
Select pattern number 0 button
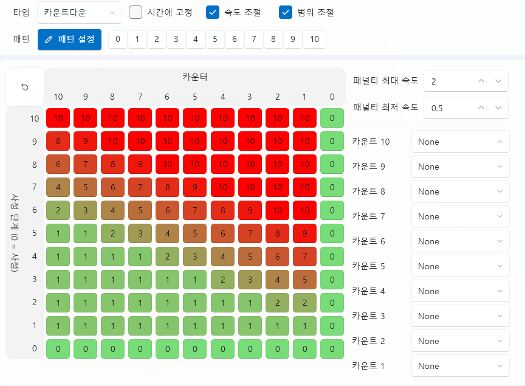(118, 40)
